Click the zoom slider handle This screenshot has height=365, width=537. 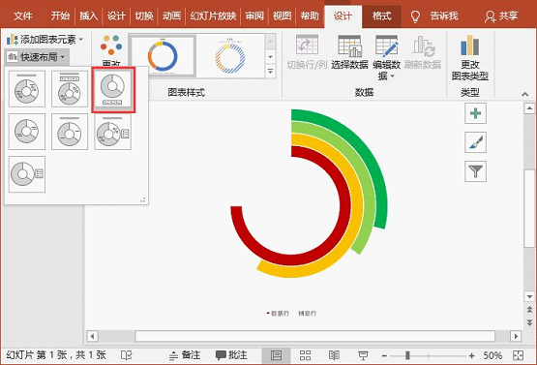pos(407,355)
